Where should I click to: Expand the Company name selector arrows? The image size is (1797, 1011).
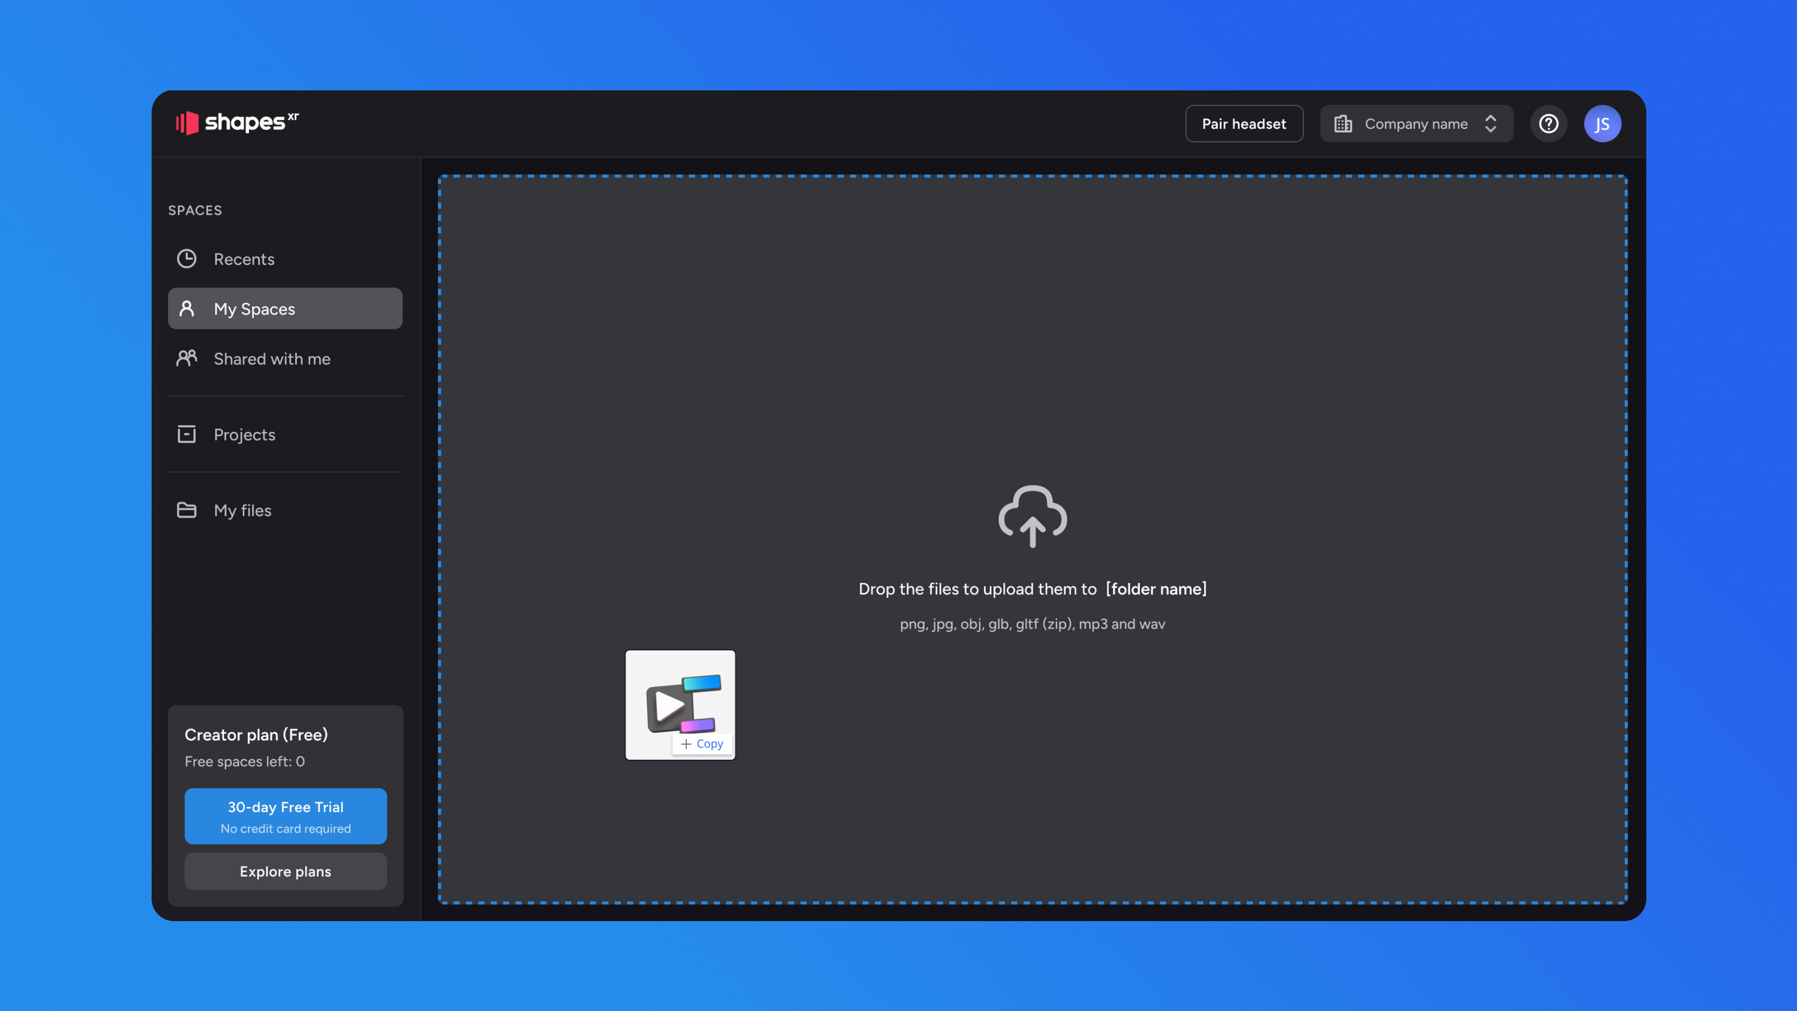pos(1490,124)
